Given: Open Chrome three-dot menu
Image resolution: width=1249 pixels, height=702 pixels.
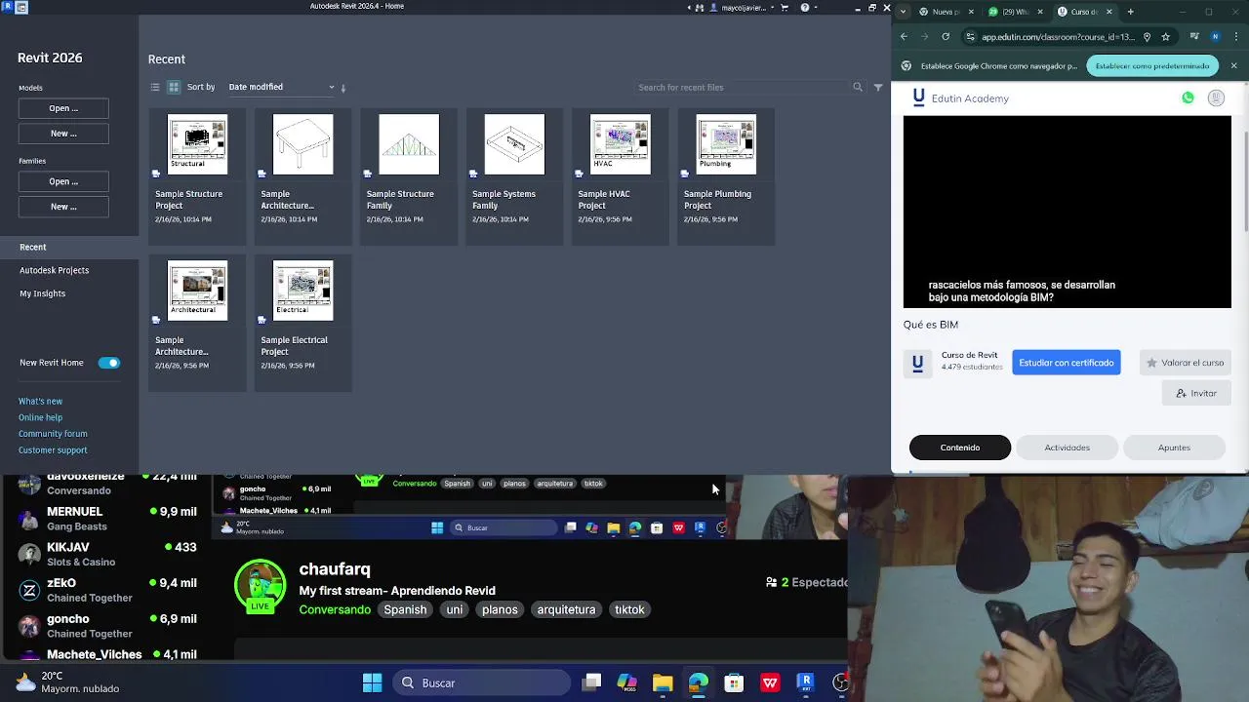Looking at the screenshot, I should click(x=1234, y=37).
